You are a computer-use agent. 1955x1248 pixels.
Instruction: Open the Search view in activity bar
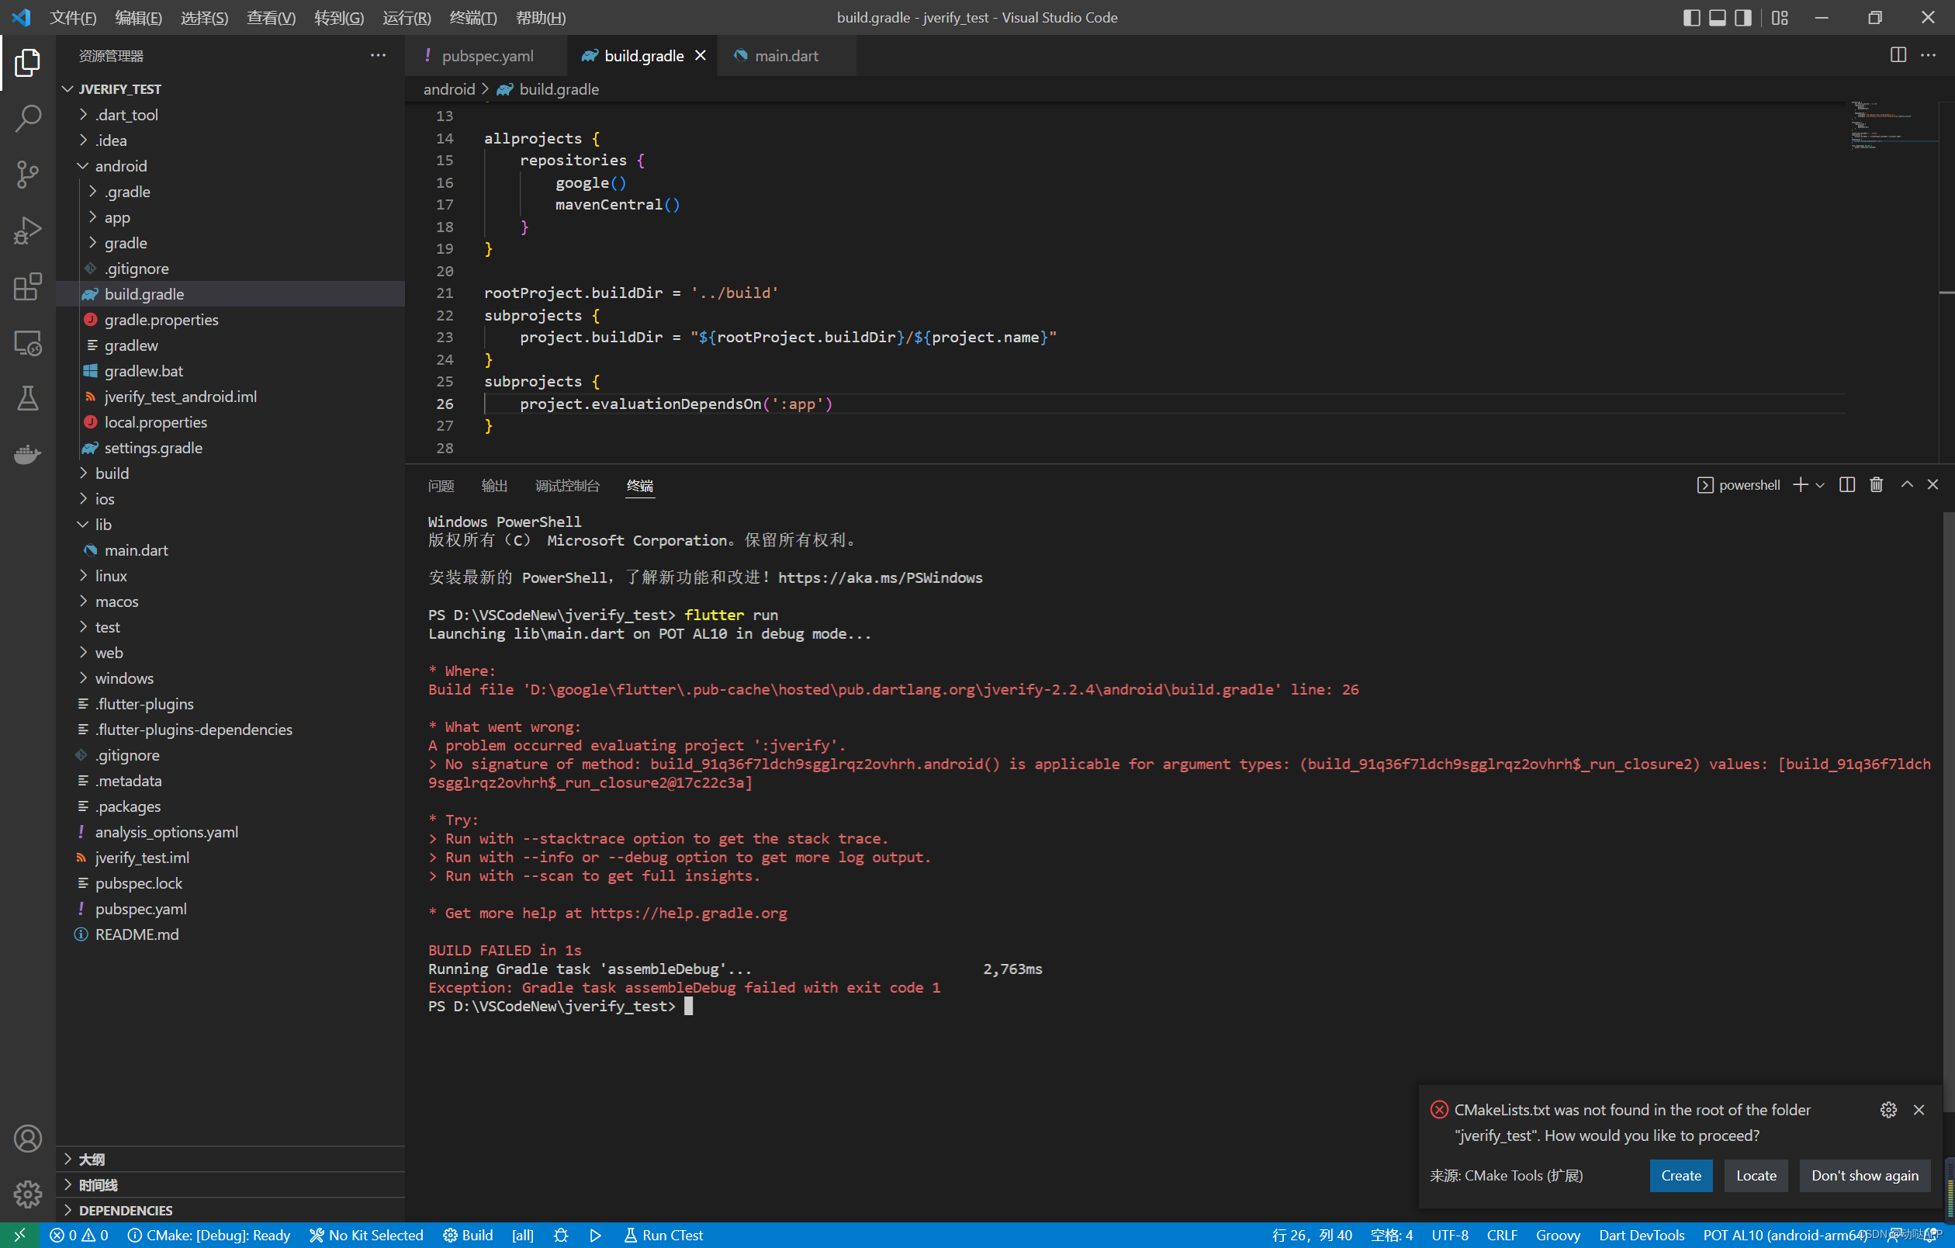[x=28, y=118]
